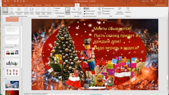Select slide 6 thumbnail with mice figures
Screen dimensions: 169x95
point(12,72)
